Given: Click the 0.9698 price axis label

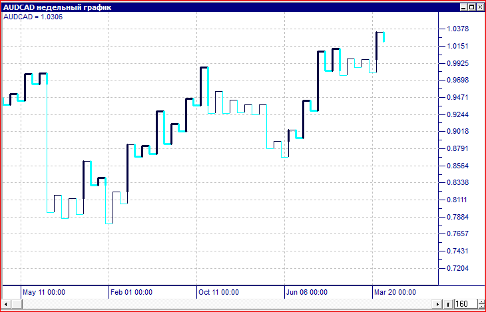Looking at the screenshot, I should (457, 80).
